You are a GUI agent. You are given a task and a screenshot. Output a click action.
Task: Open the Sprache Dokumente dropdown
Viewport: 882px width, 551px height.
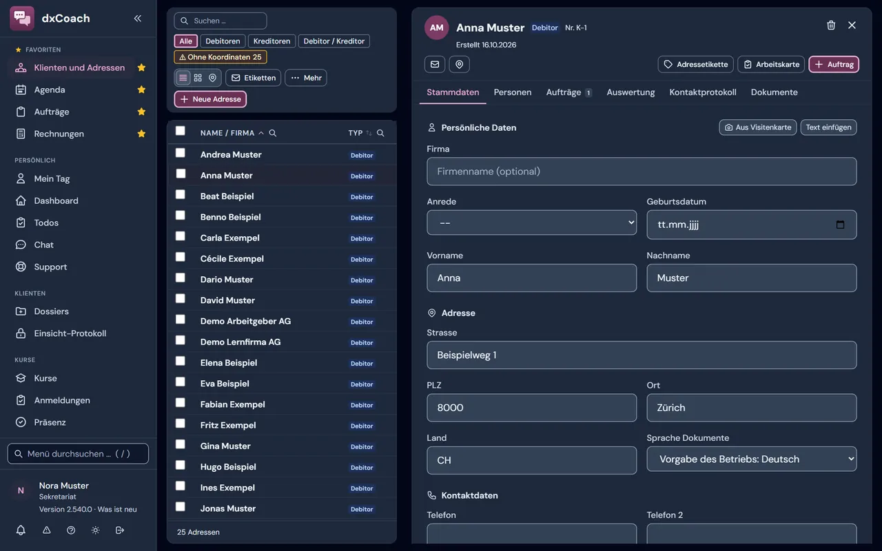tap(752, 459)
